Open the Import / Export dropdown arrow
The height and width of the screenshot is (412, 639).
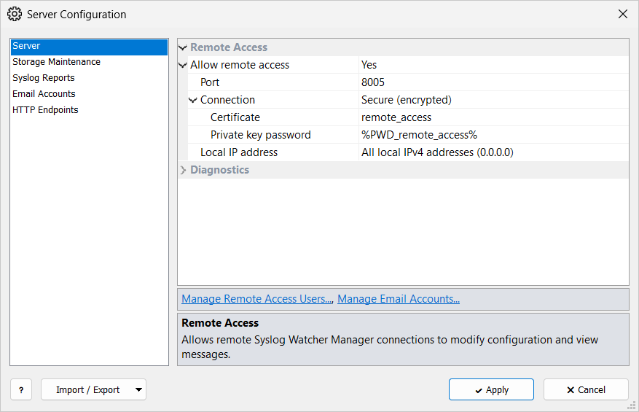coord(139,390)
